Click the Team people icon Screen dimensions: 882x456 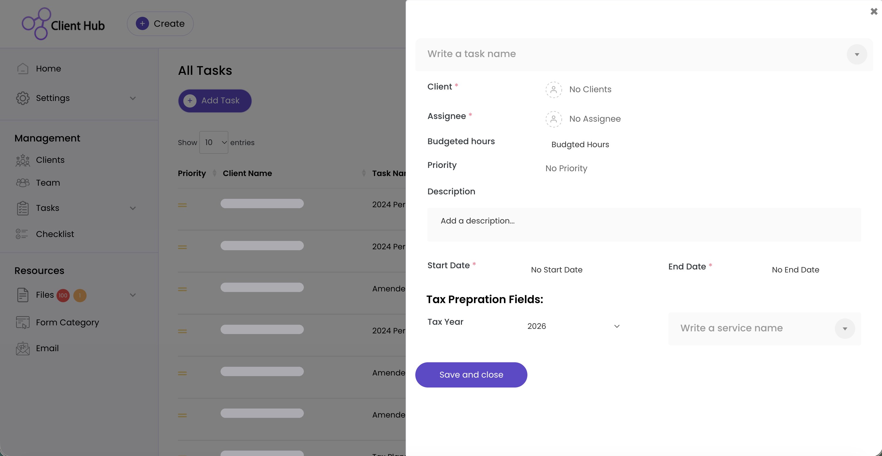click(x=23, y=183)
